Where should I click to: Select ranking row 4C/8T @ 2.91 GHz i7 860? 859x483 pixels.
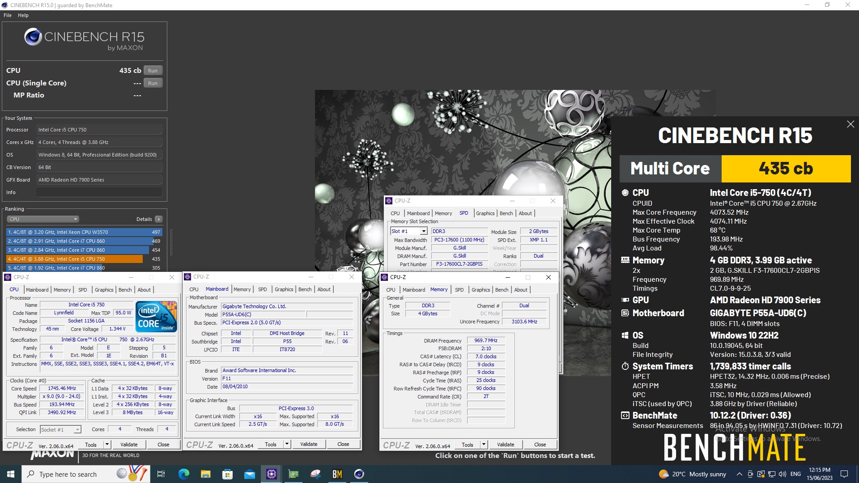click(84, 241)
